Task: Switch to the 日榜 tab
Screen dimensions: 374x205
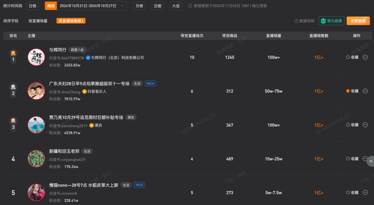Action: pyautogui.click(x=32, y=6)
